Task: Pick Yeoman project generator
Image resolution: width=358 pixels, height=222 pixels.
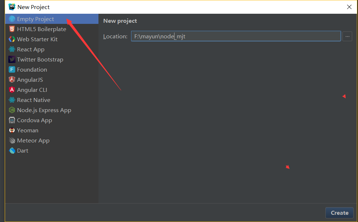Action: 28,131
